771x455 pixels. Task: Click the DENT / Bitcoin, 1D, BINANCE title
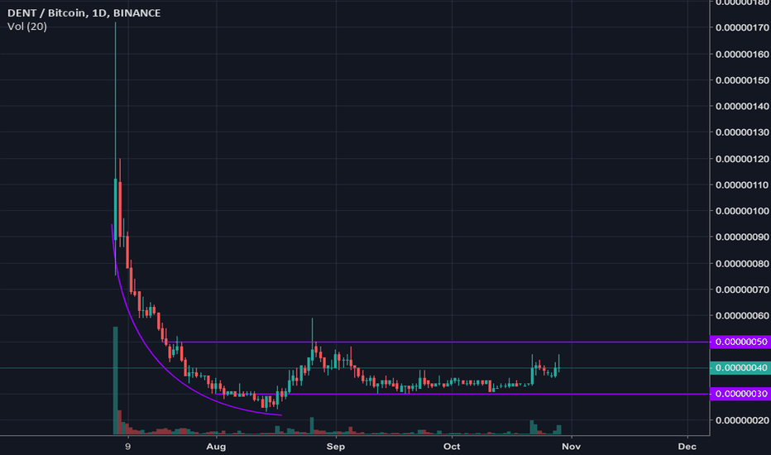pos(84,12)
